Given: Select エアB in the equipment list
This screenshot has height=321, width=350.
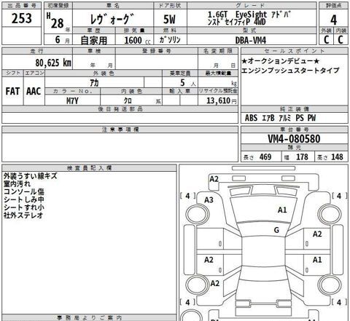Looking at the screenshot, I should pos(268,118).
